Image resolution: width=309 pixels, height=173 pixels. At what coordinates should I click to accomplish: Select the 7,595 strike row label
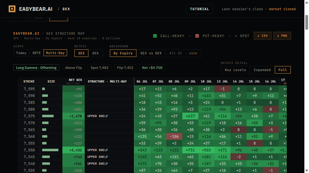[x=29, y=89]
